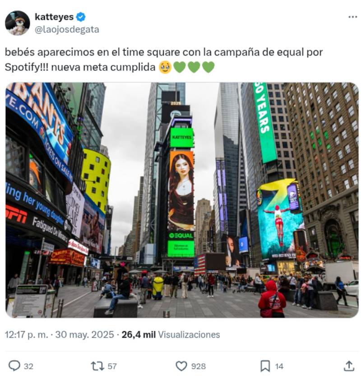Click the 32 replies count
The width and height of the screenshot is (361, 376).
tap(28, 366)
